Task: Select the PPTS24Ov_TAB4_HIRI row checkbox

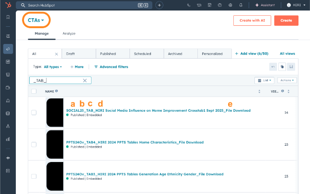Action: coord(34,144)
